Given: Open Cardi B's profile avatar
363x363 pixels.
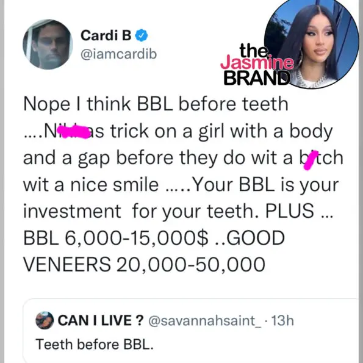Looking at the screenshot, I should tap(48, 44).
